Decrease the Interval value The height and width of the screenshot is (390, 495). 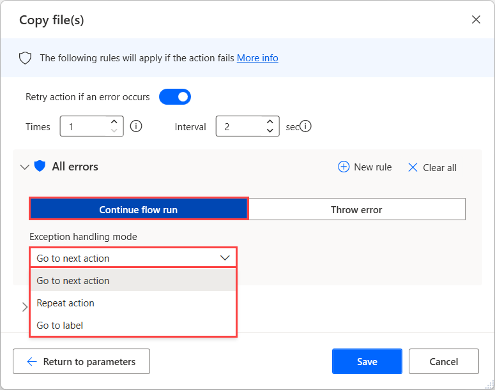[270, 131]
